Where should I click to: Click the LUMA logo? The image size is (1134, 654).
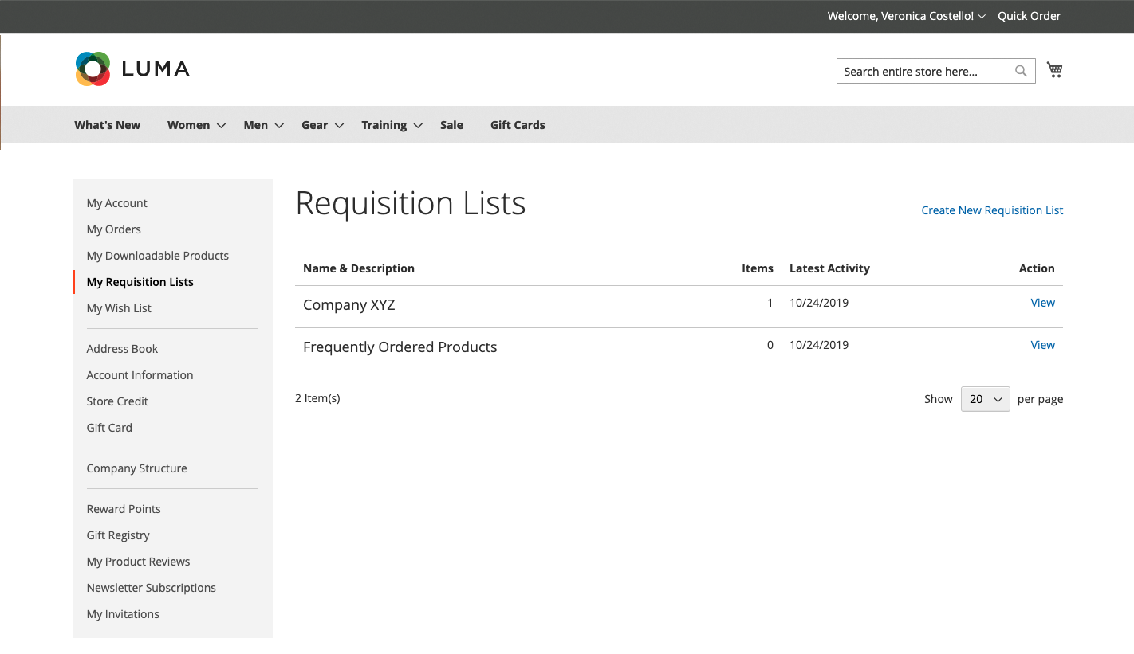click(x=132, y=69)
